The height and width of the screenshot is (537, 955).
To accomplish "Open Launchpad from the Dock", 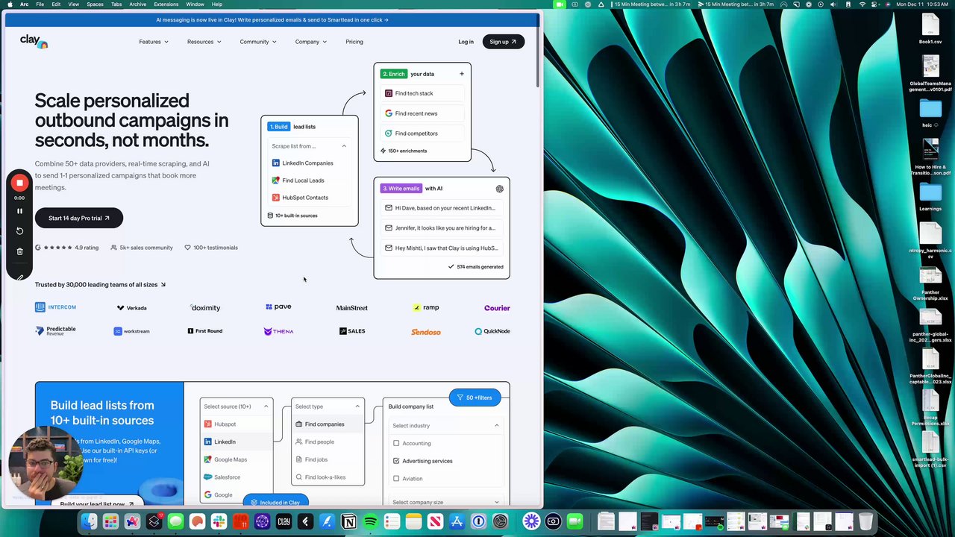I will pos(110,521).
